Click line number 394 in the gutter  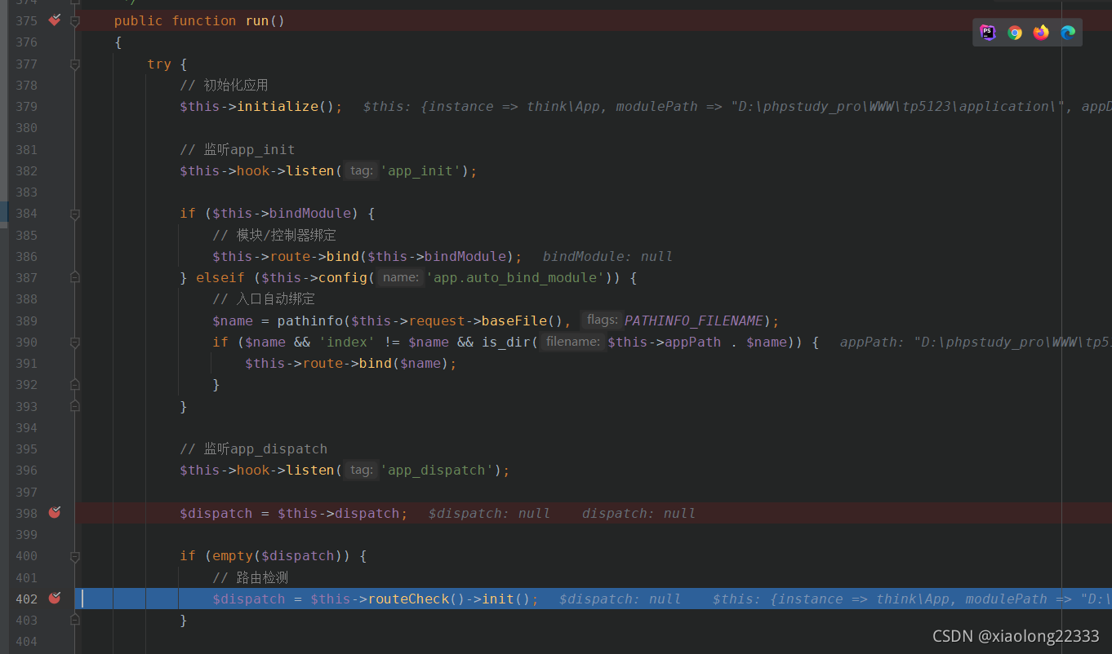[26, 427]
